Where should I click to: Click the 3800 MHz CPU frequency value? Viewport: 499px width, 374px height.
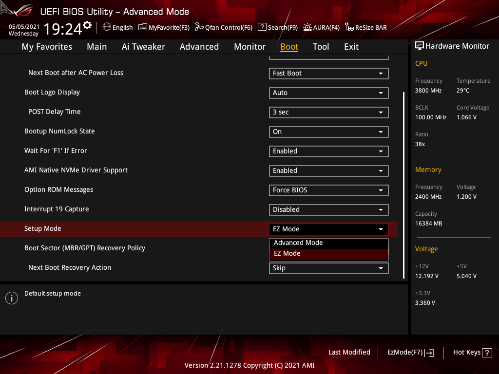point(428,91)
